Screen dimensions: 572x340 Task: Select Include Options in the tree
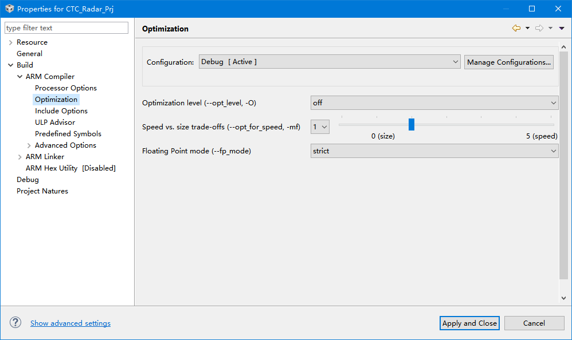(x=61, y=111)
